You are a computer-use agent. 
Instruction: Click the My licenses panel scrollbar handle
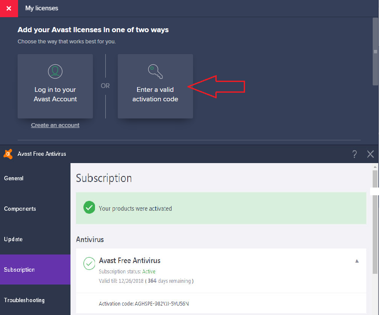[x=375, y=51]
